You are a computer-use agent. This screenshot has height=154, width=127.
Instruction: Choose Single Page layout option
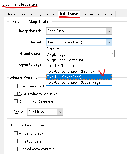[x=79, y=55]
